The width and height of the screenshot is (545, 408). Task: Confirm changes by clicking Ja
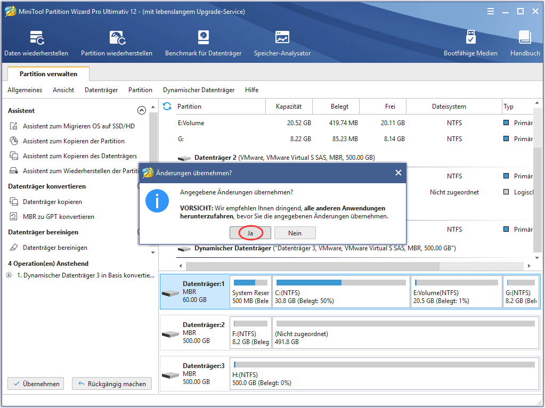(250, 232)
